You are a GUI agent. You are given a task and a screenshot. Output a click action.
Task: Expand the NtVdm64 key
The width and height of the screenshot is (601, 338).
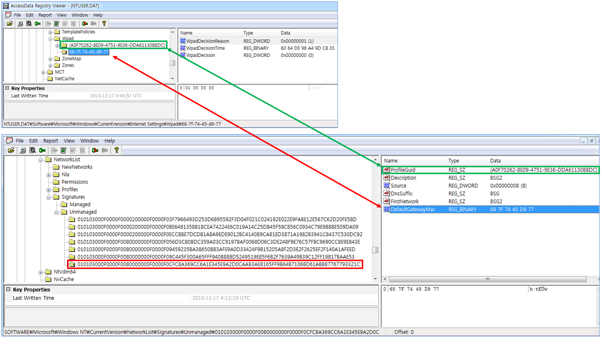click(41, 272)
